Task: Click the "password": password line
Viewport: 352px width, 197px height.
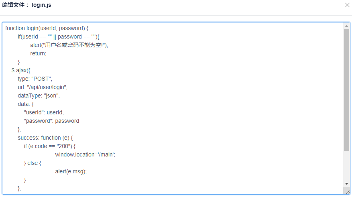Action: tap(52, 121)
